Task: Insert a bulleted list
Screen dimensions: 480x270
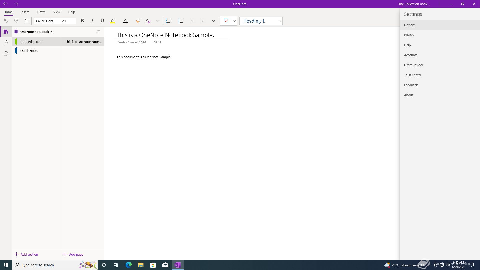Action: (168, 21)
